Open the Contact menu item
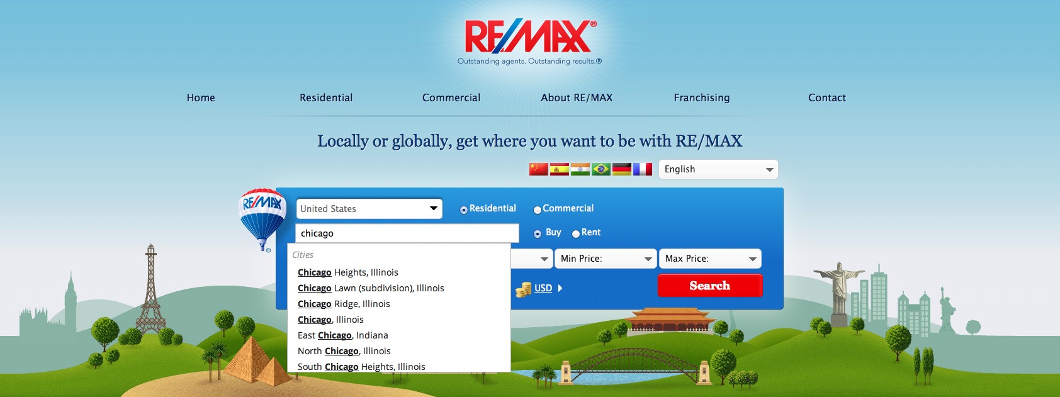Image resolution: width=1060 pixels, height=397 pixels. tap(827, 98)
